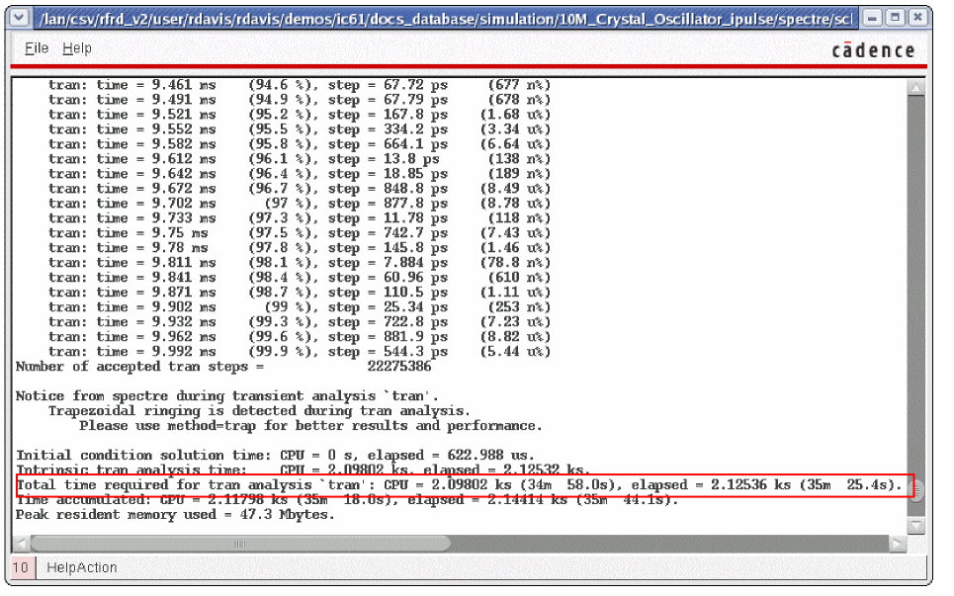Click the tran line with time 9.78 ms
Viewport: 954px width, 596px height.
(x=300, y=248)
